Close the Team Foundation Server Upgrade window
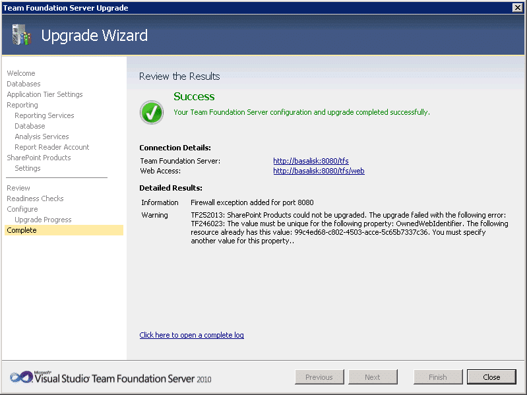 (x=518, y=7)
